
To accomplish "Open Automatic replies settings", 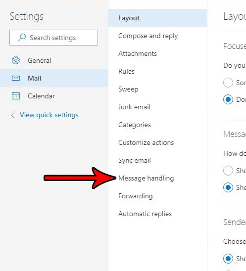I will coord(145,214).
